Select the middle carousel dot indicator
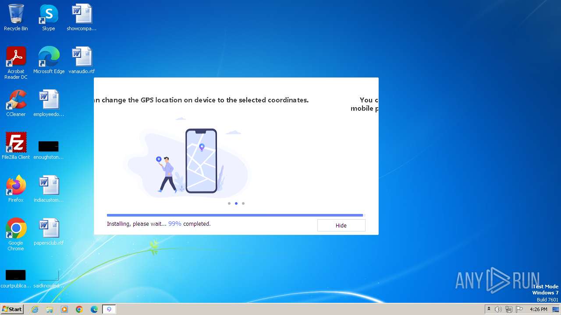 point(236,203)
